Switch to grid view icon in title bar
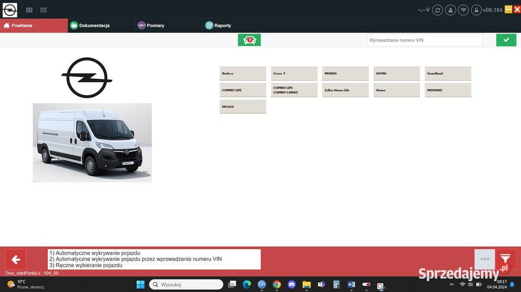 (x=29, y=10)
